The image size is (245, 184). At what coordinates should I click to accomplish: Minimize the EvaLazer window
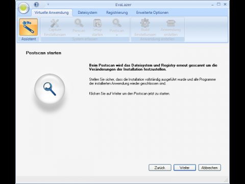coord(212,5)
